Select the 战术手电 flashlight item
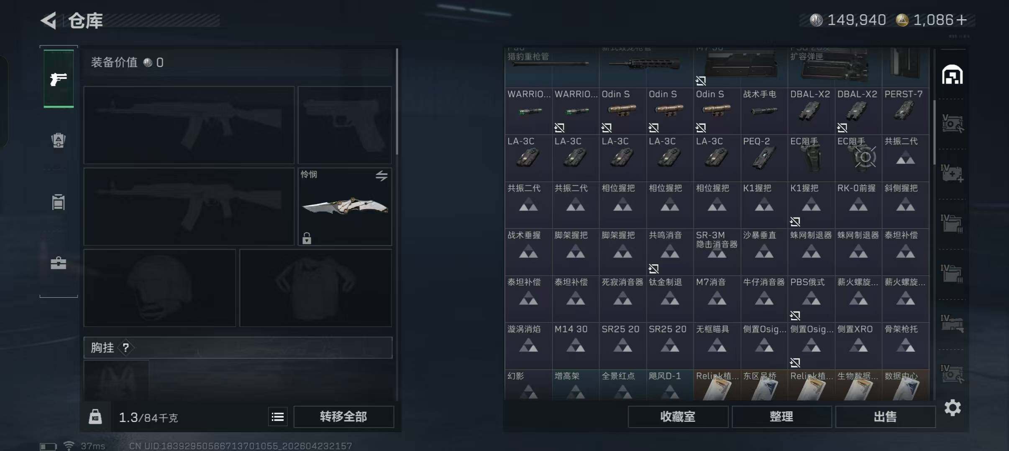1009x451 pixels. coord(764,111)
